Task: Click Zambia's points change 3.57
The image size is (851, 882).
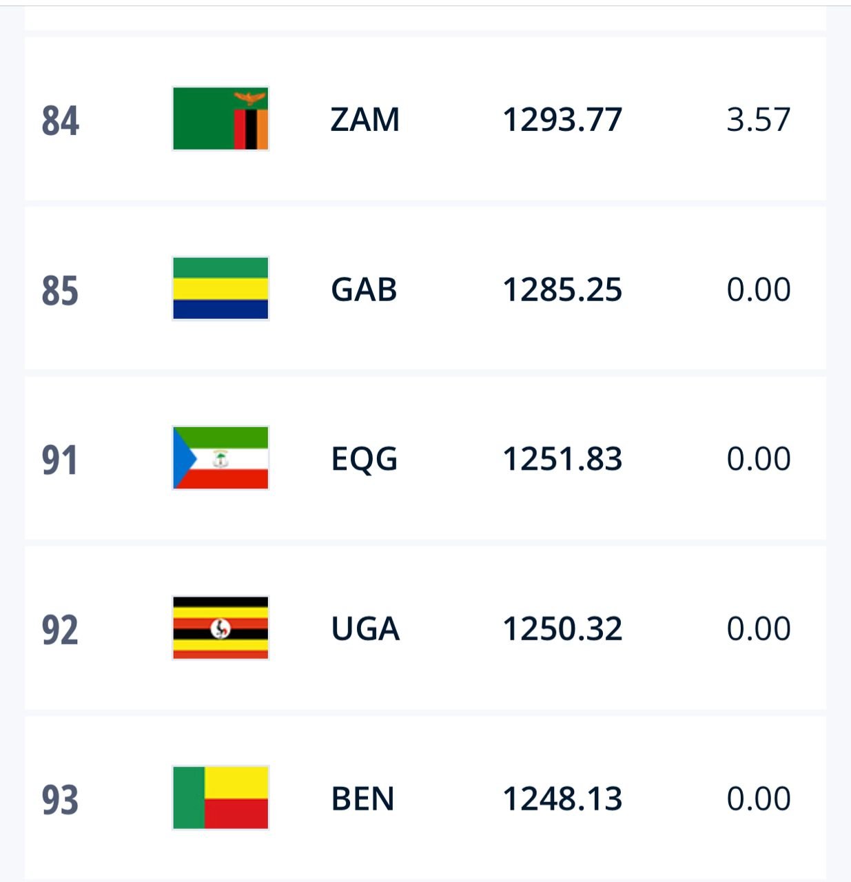Action: coord(758,119)
